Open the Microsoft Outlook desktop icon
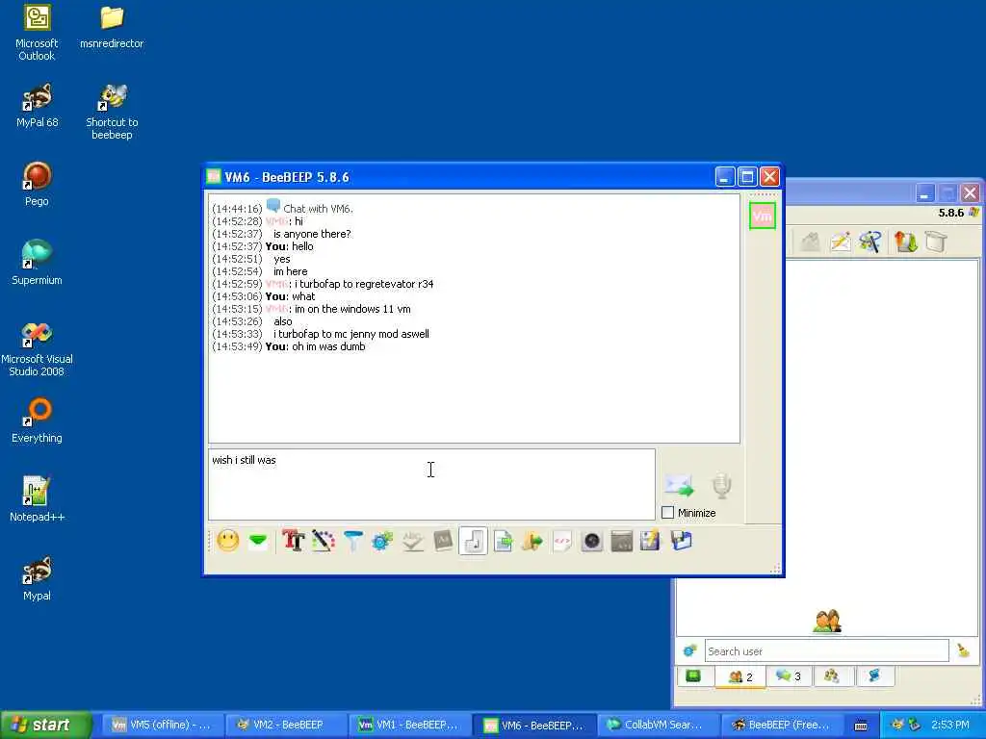The image size is (986, 739). point(37,33)
